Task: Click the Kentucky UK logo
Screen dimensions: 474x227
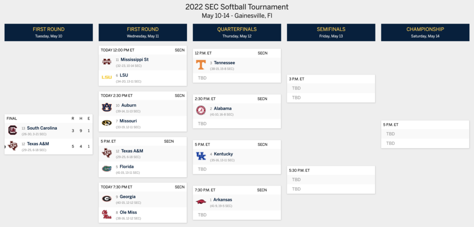Action: [x=201, y=156]
